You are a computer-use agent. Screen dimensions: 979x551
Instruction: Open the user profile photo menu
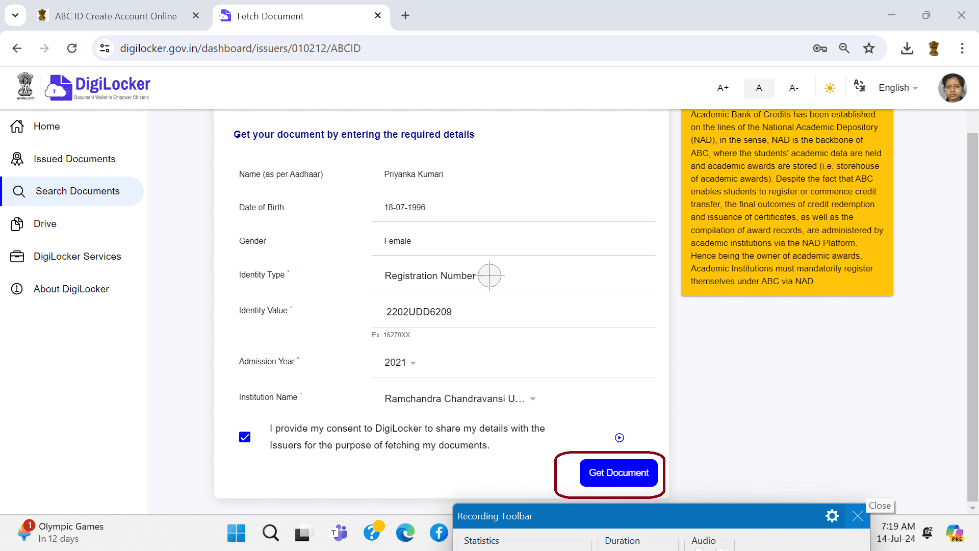[952, 88]
